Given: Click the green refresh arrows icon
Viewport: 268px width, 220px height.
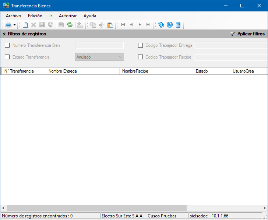Looking at the screenshot, I should 70,25.
